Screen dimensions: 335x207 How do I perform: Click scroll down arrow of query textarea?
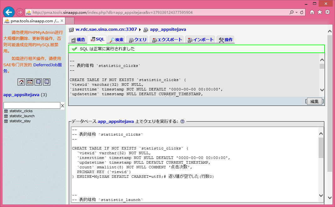321,195
